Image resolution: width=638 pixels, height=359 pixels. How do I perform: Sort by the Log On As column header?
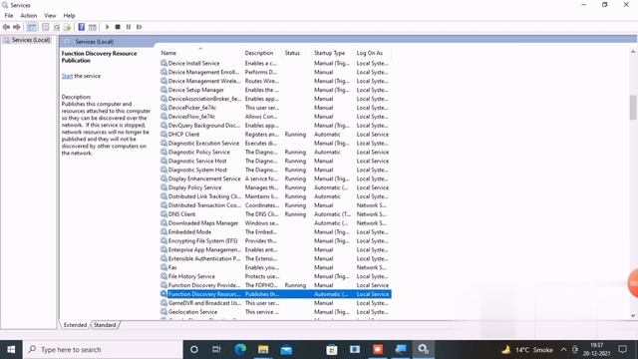click(x=370, y=53)
